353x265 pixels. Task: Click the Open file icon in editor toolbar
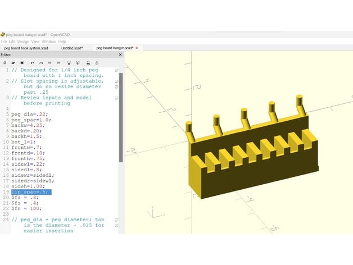point(13,63)
